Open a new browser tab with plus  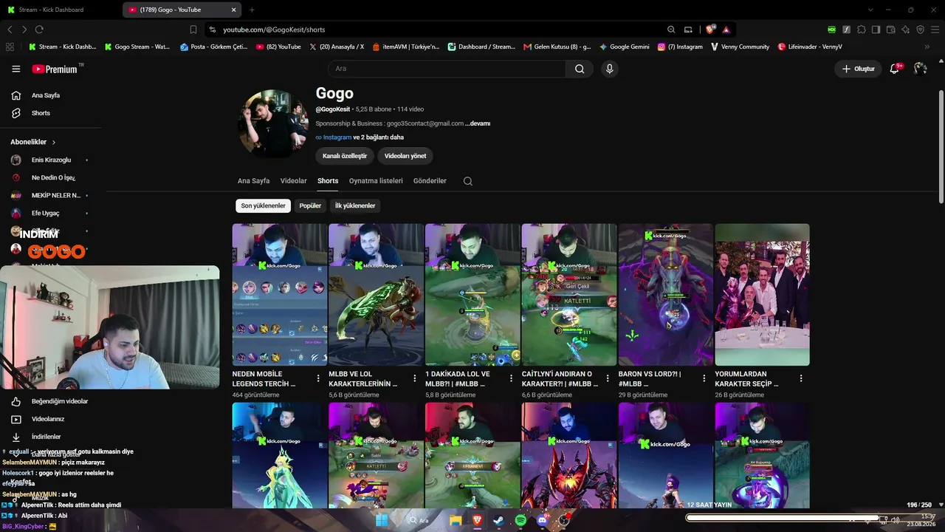[252, 10]
